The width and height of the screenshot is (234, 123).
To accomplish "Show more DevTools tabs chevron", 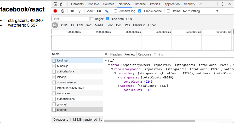I will 201,4.
